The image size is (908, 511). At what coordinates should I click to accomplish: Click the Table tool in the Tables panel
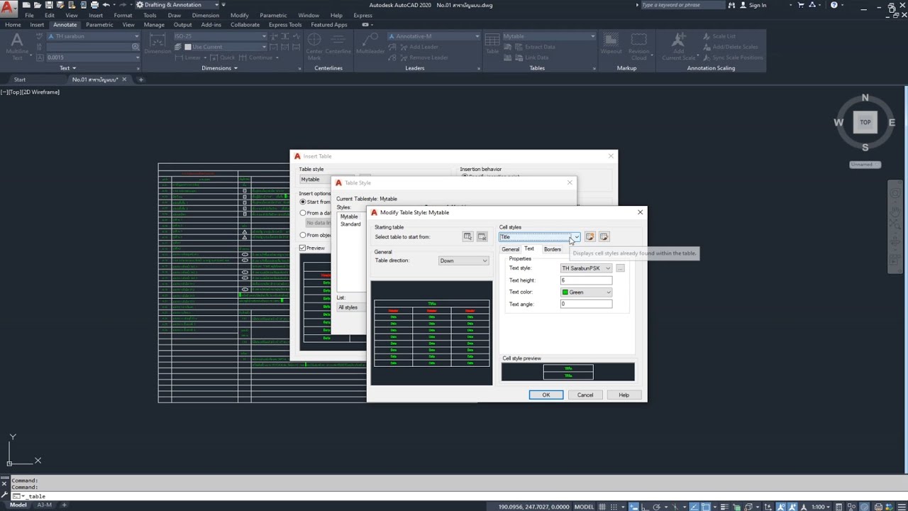(492, 43)
